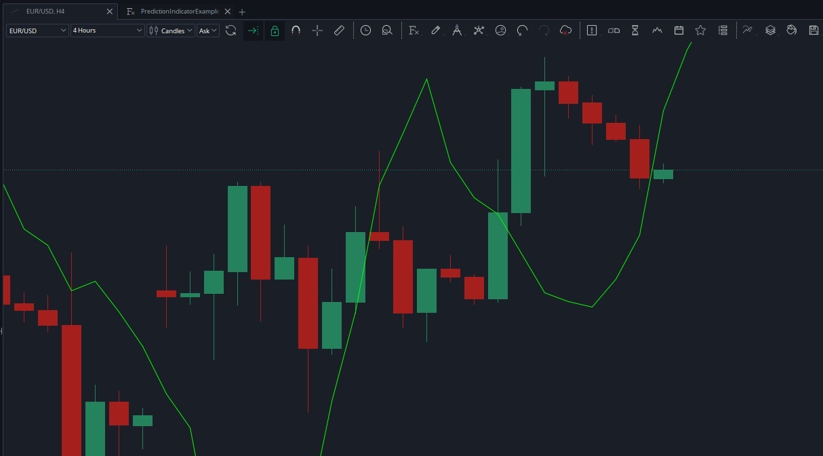The image size is (823, 456).
Task: Open the 4 Hours timeframe dropdown
Action: click(x=108, y=31)
